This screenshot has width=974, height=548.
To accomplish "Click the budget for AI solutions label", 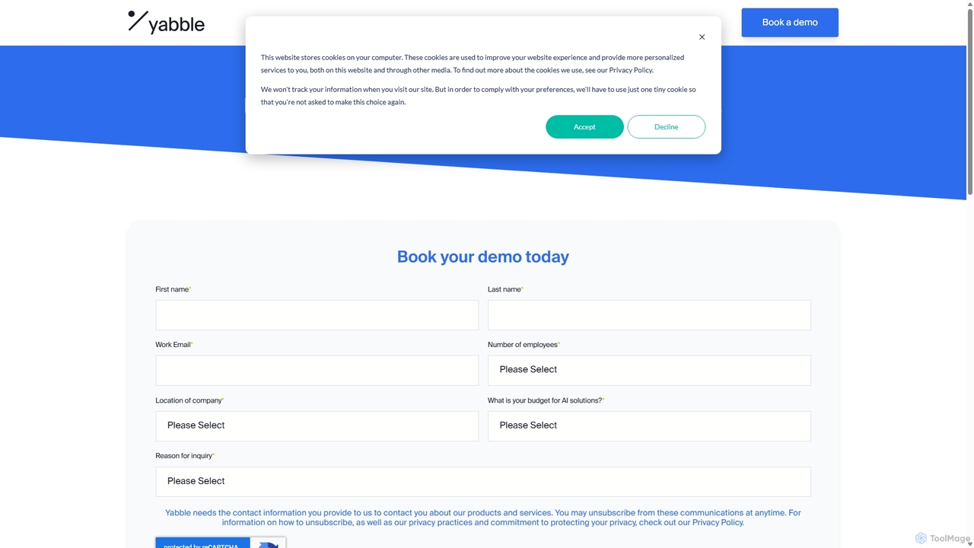I will point(546,400).
